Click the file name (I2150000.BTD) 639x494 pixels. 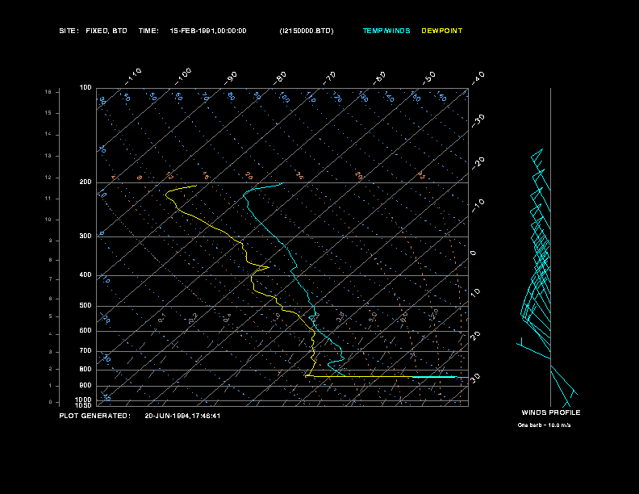[x=307, y=31]
